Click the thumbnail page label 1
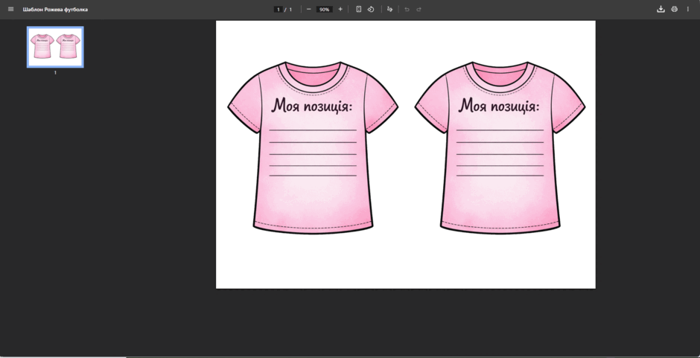 click(55, 73)
